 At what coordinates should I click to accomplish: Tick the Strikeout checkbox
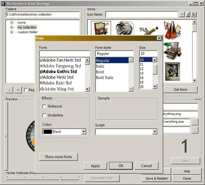(x=44, y=106)
